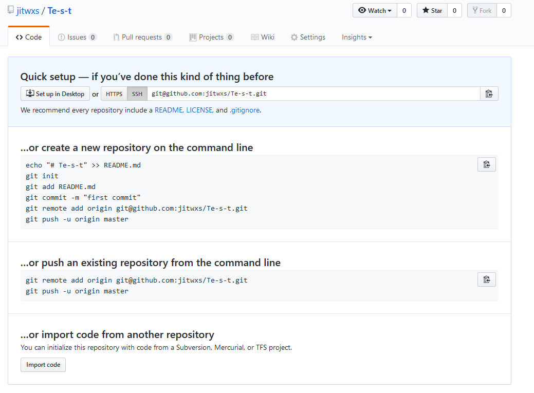534x393 pixels.
Task: Copy the push existing repository commands
Action: click(x=486, y=279)
